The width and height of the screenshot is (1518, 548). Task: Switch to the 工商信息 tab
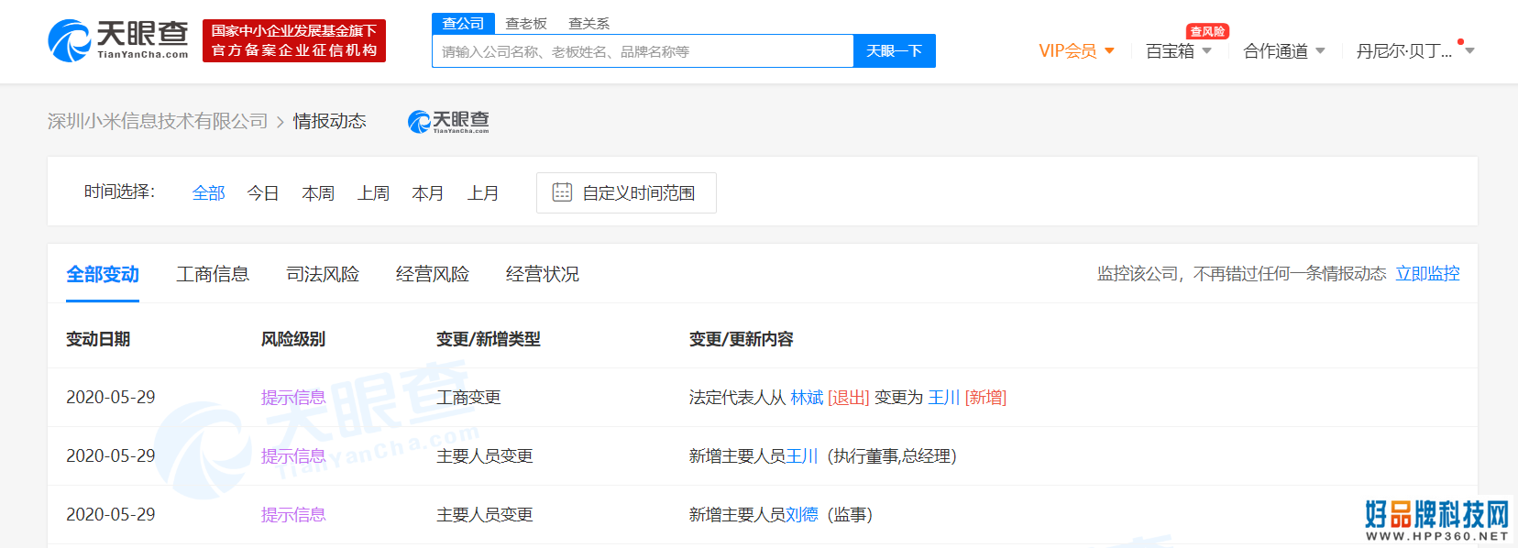[x=213, y=274]
